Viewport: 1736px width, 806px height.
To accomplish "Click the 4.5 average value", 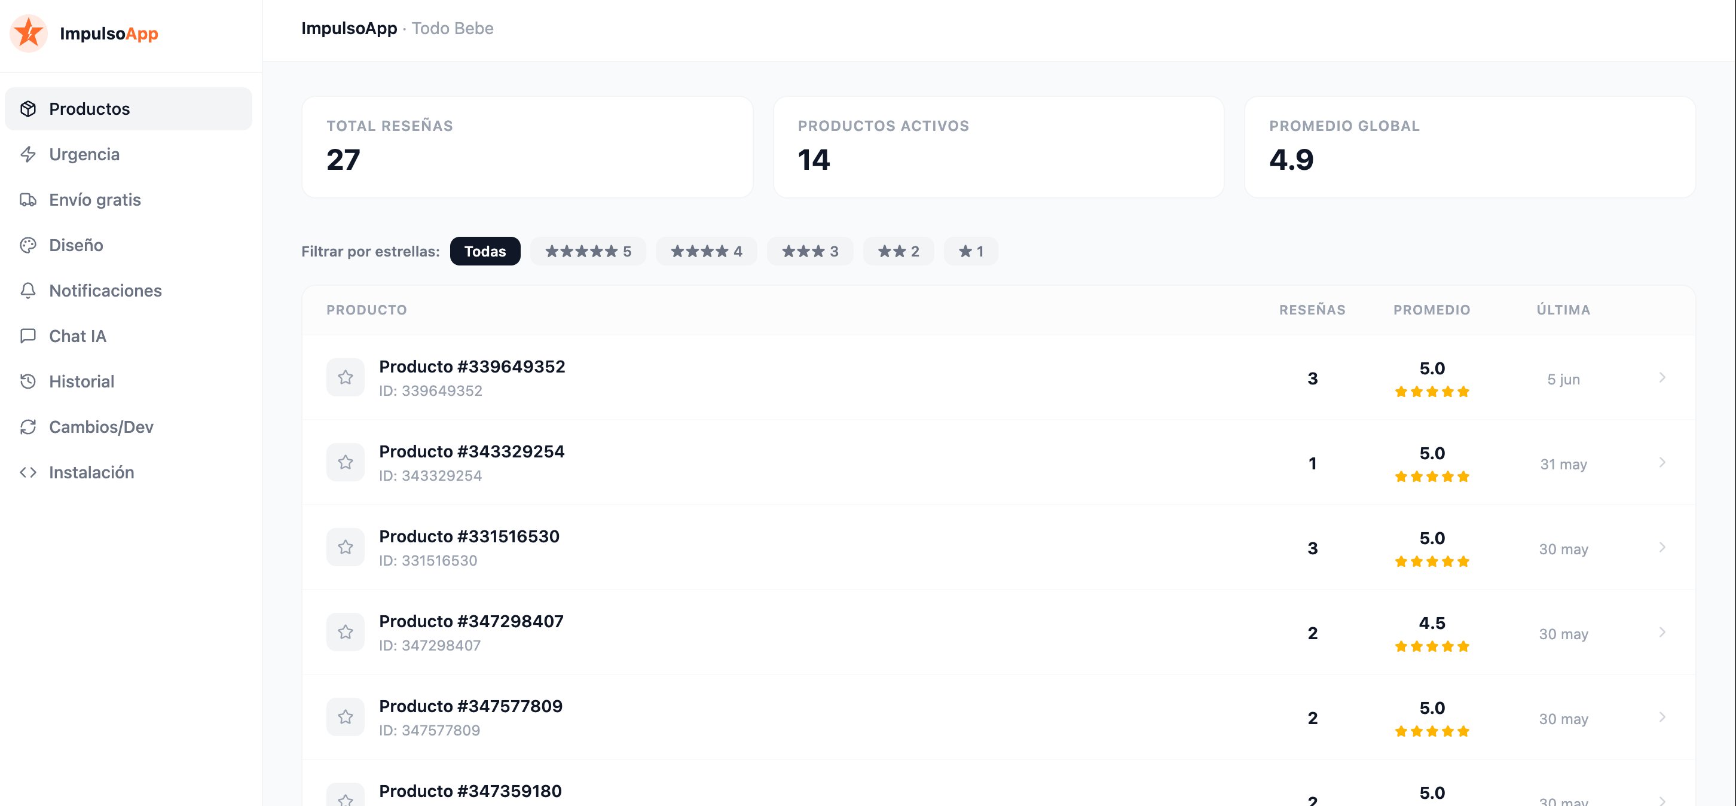I will 1432,624.
